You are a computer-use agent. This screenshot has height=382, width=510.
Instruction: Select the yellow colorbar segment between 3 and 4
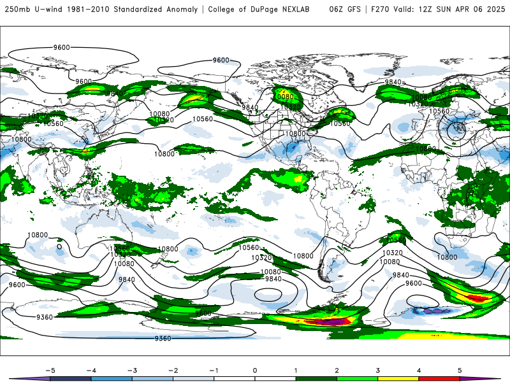398,379
